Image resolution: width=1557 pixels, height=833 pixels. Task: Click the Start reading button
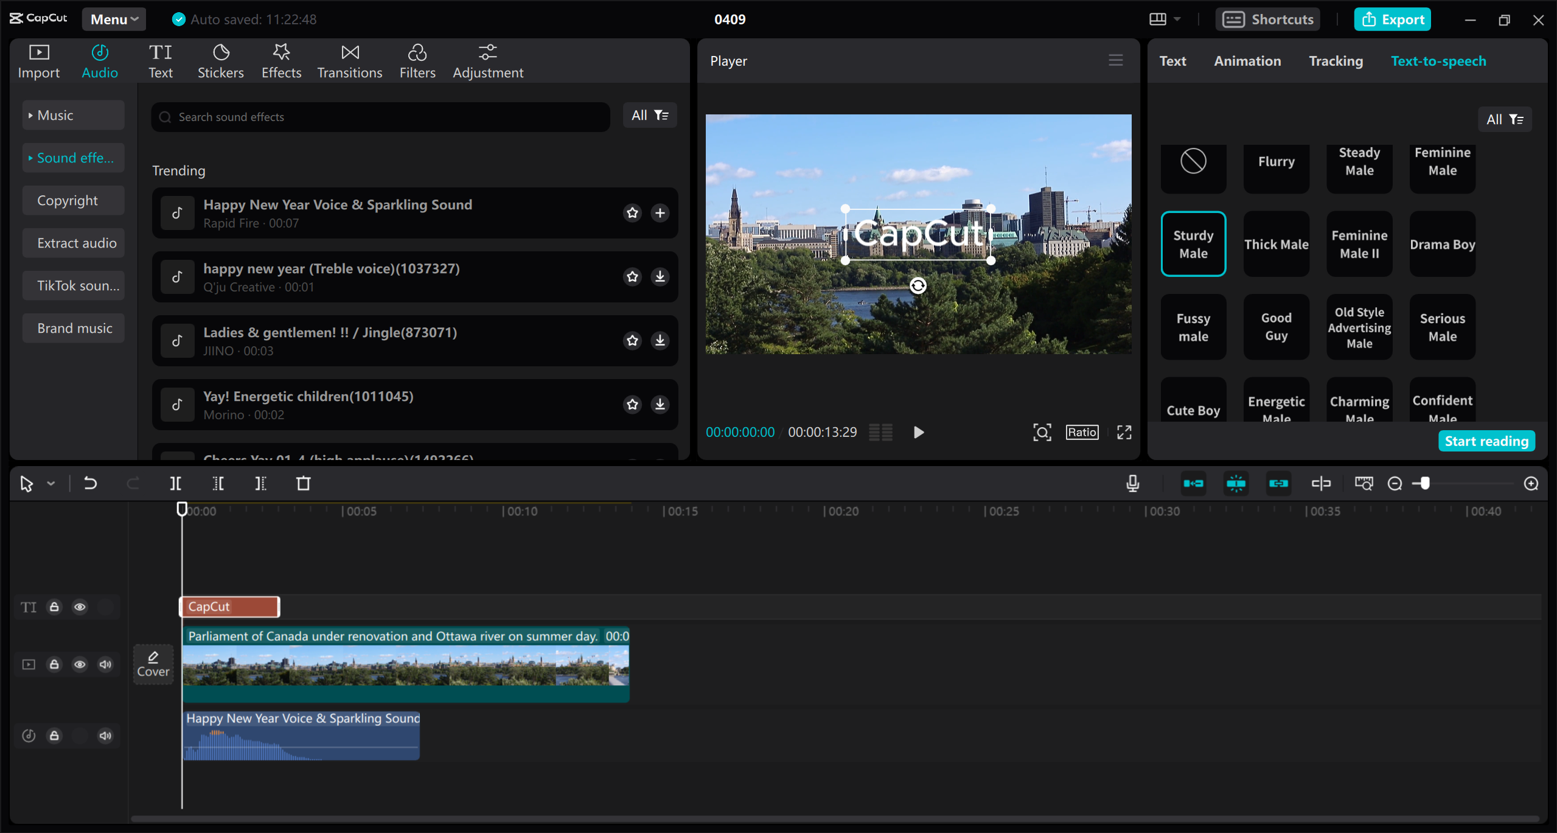click(x=1486, y=441)
